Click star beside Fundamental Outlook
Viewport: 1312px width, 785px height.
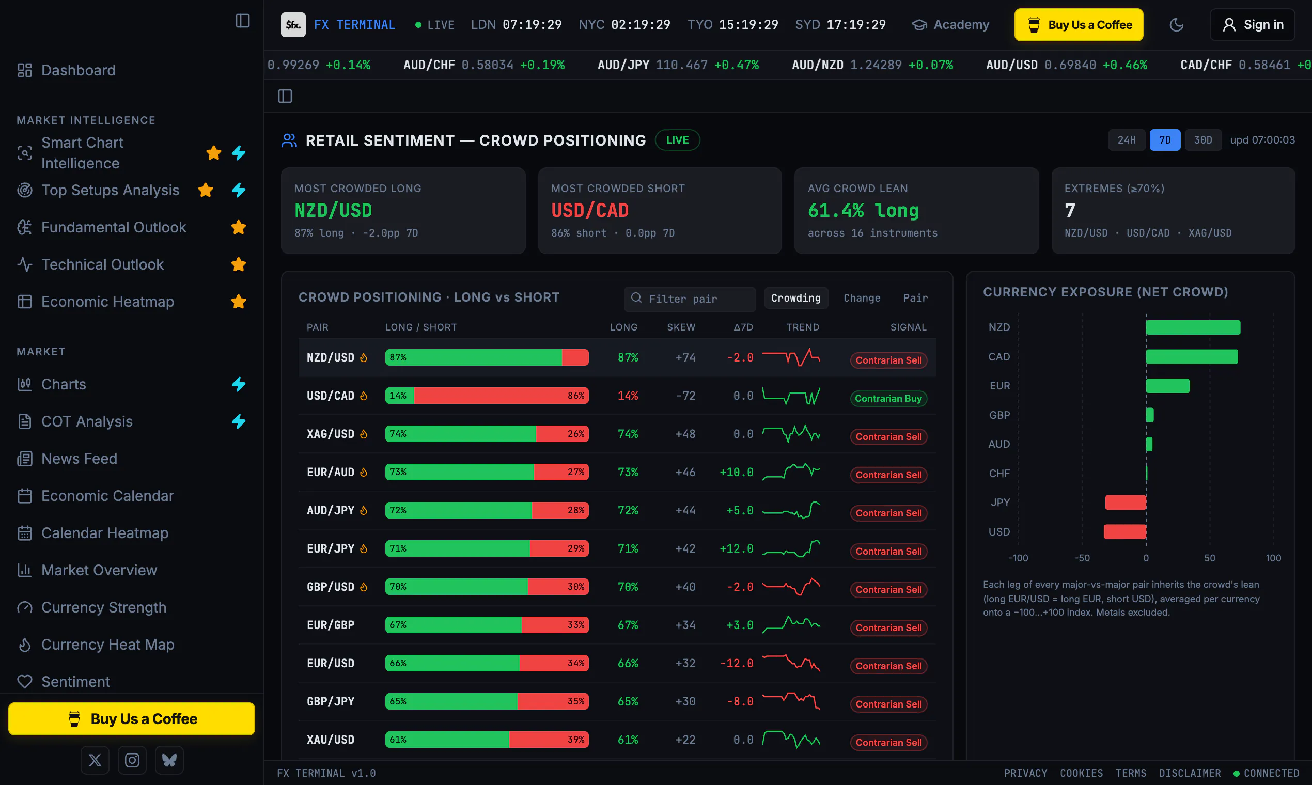click(x=239, y=227)
